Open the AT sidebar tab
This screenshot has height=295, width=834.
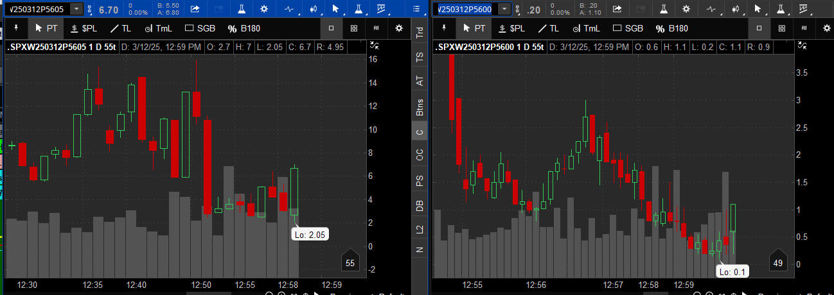420,81
